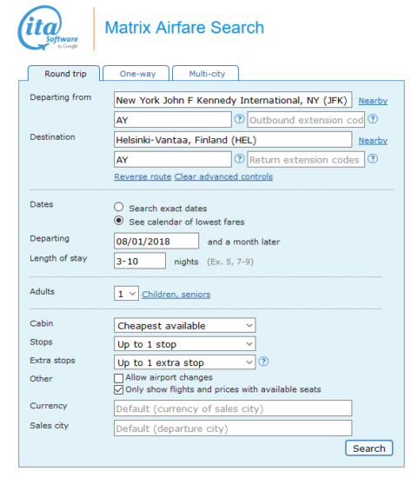The height and width of the screenshot is (478, 411).
Task: Open help icon beside Extra stops dropdown
Action: 263,362
